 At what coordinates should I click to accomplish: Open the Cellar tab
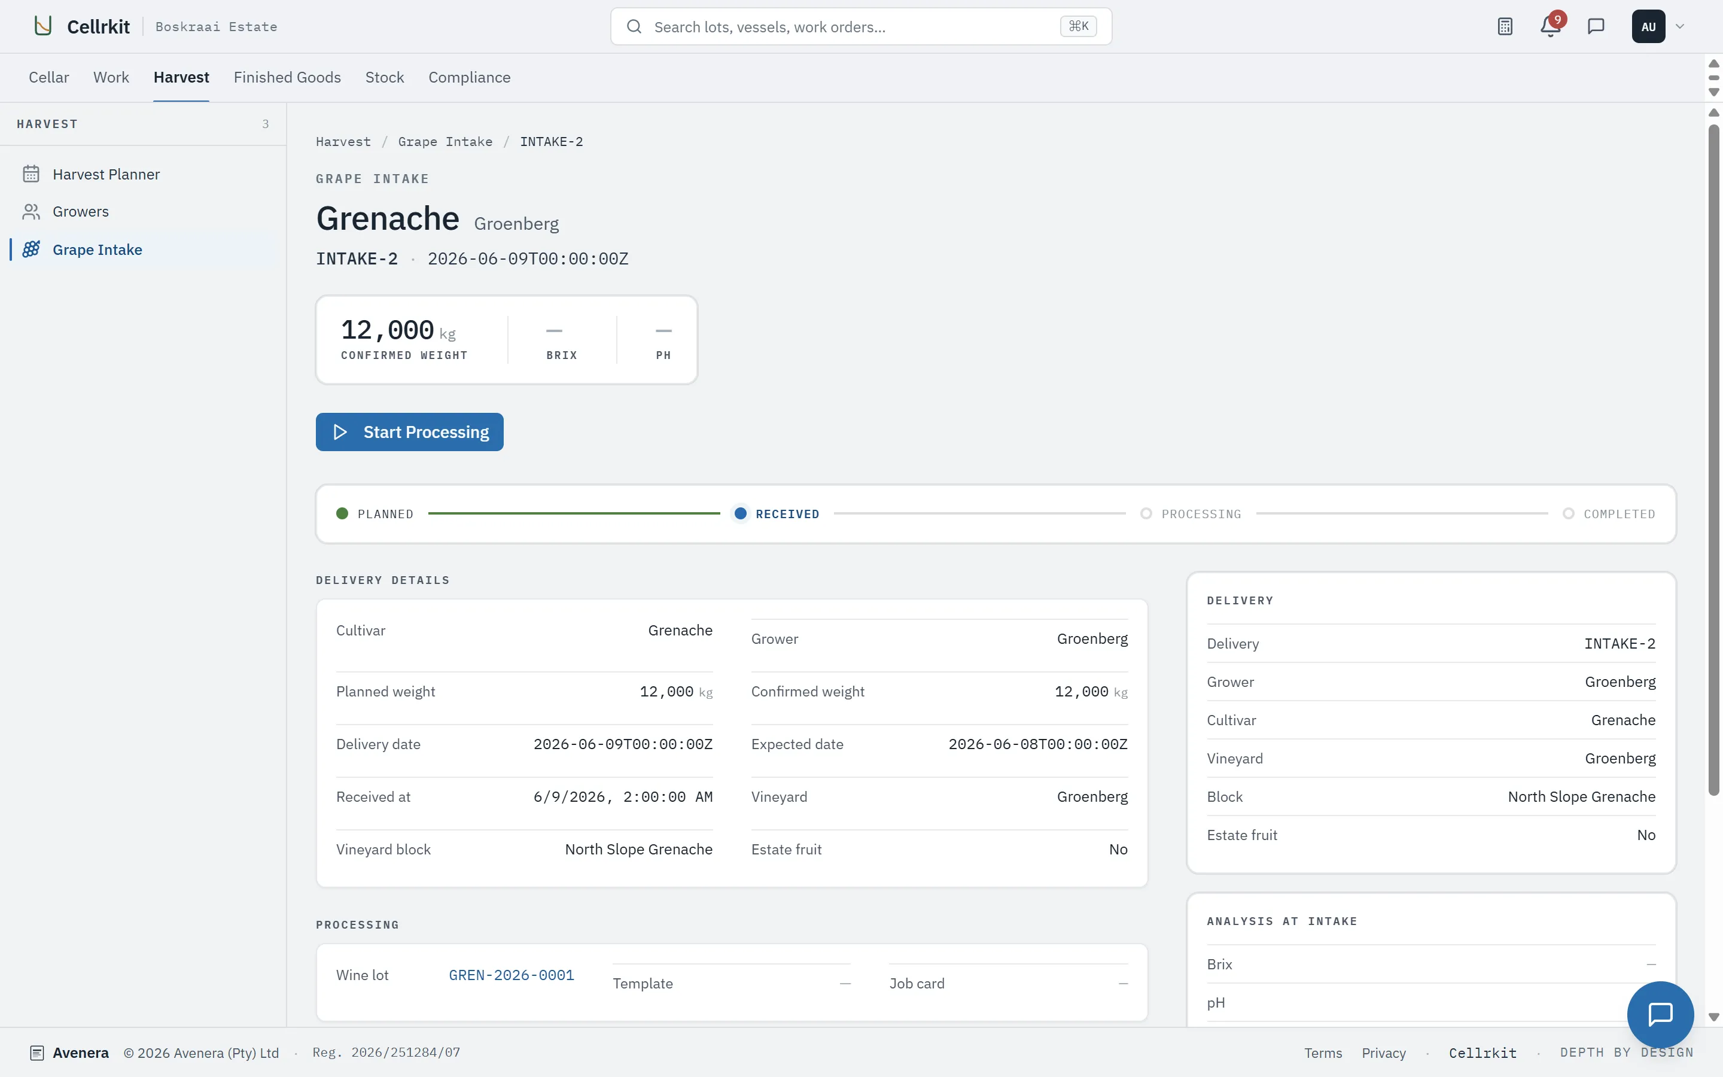click(x=48, y=77)
